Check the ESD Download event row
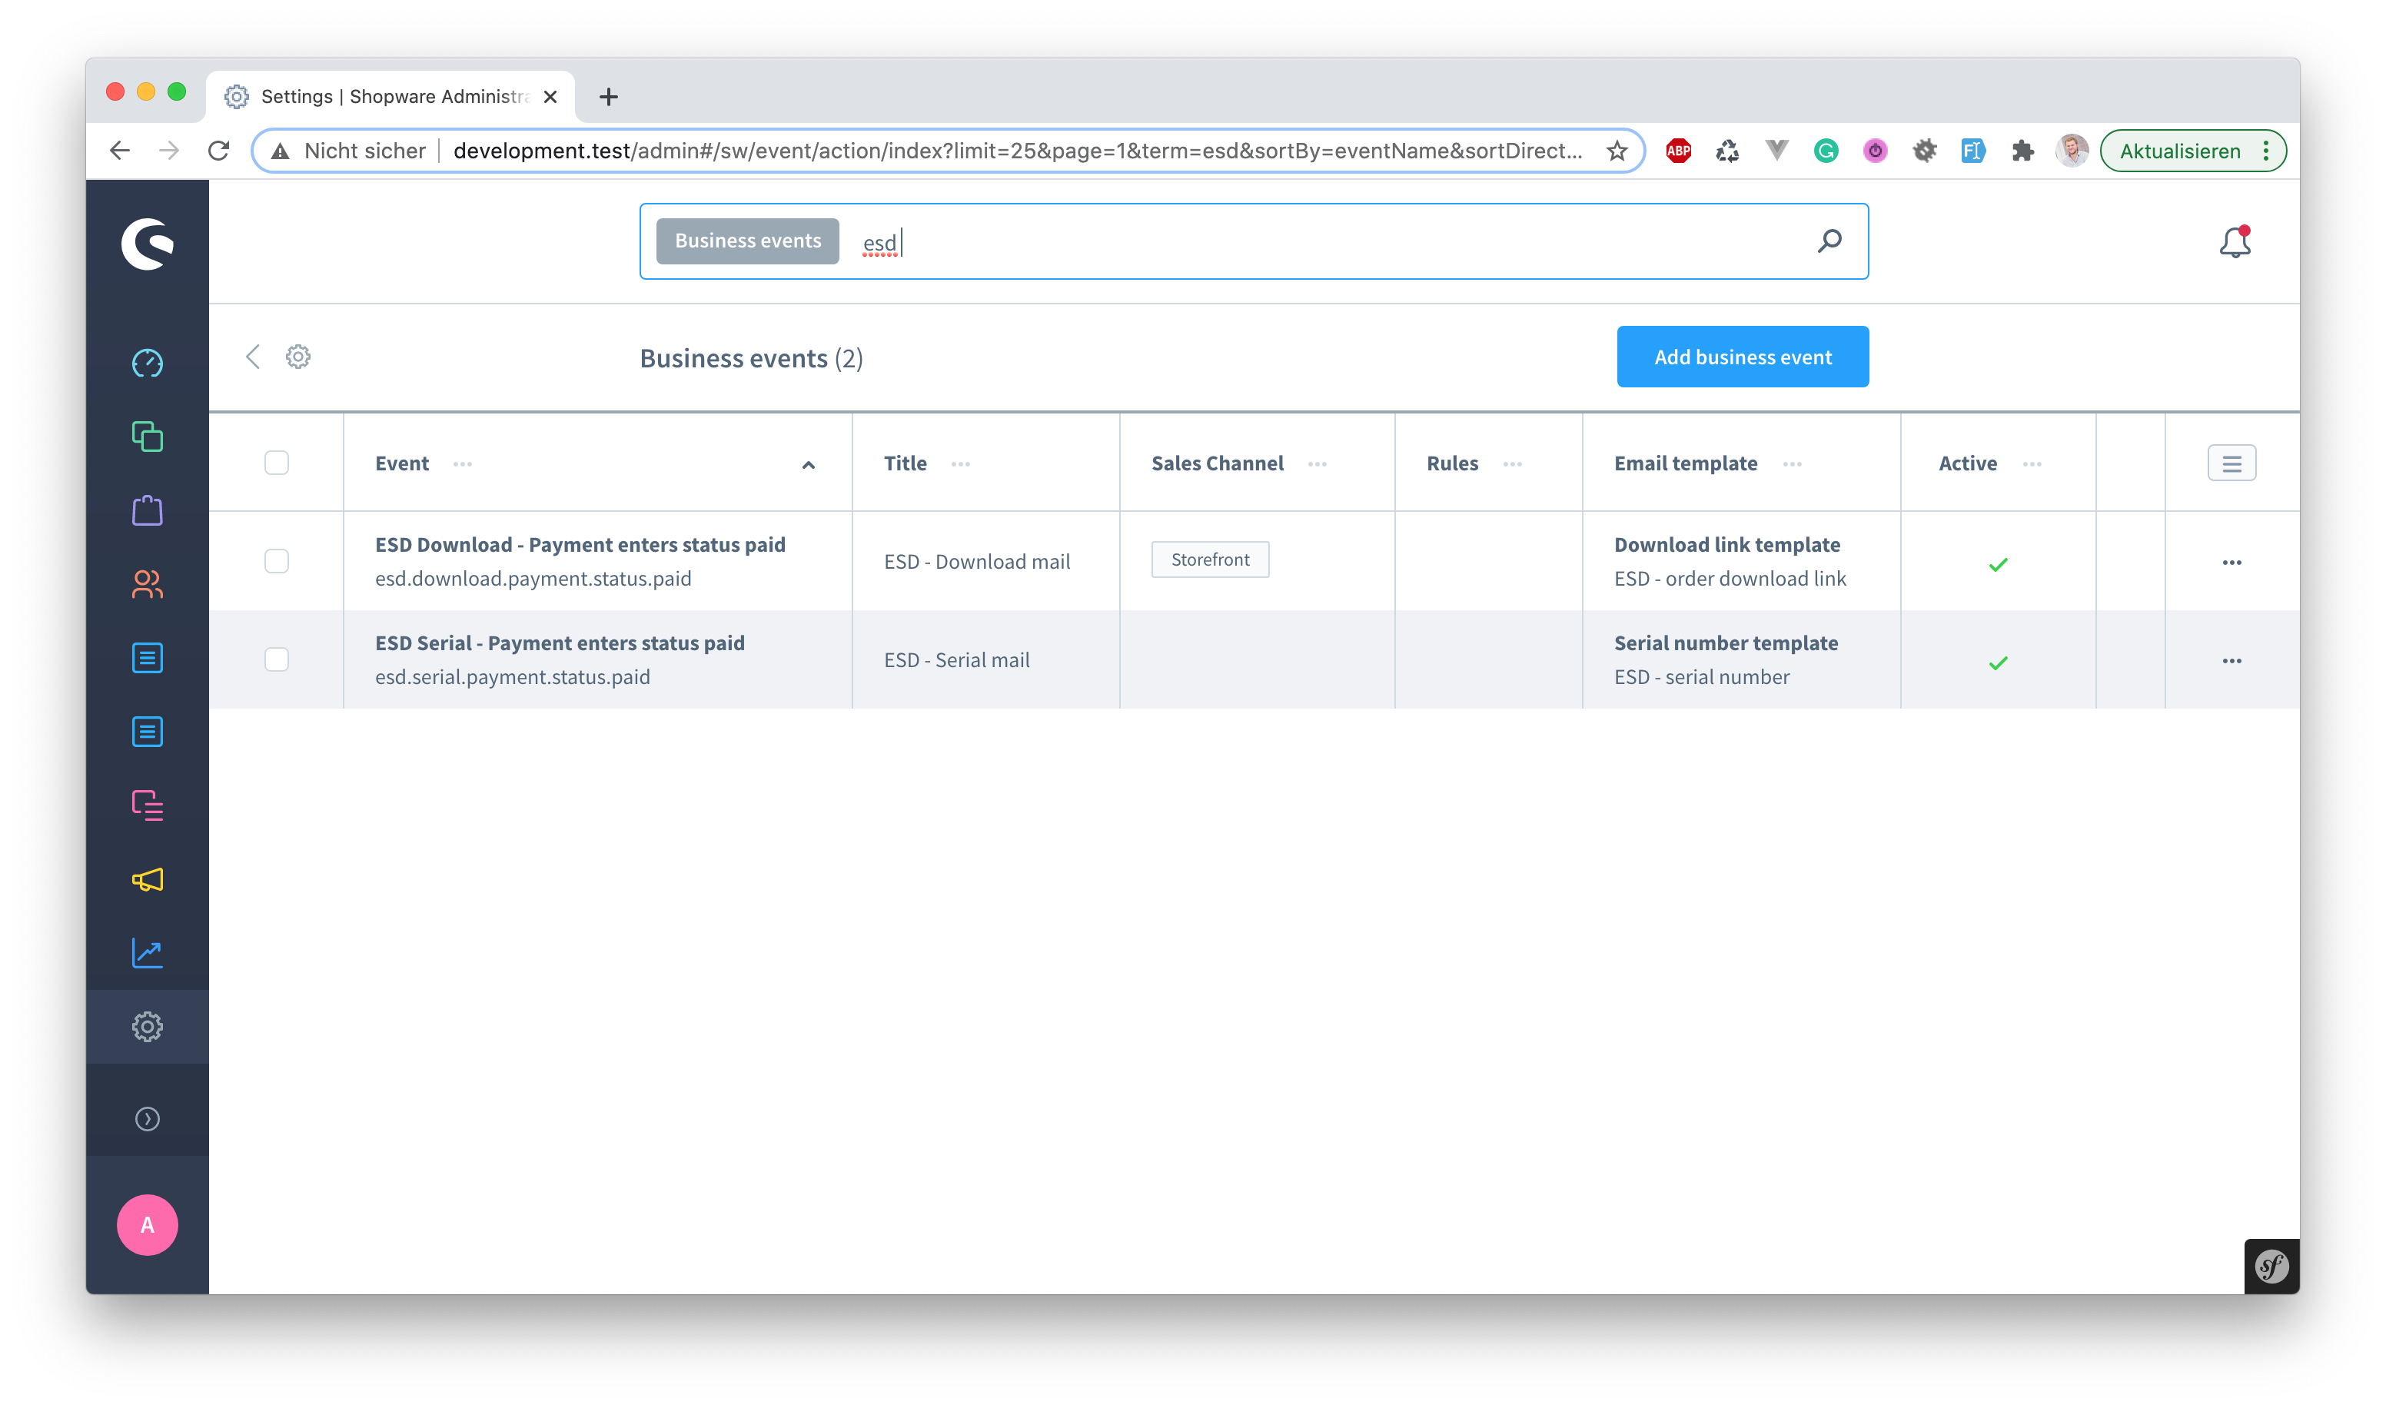 tap(276, 561)
